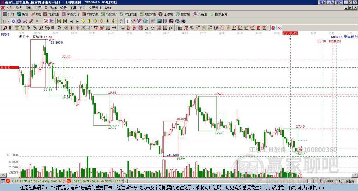Open the 公式选股 menu
This screenshot has height=191, width=358.
coord(51,8)
